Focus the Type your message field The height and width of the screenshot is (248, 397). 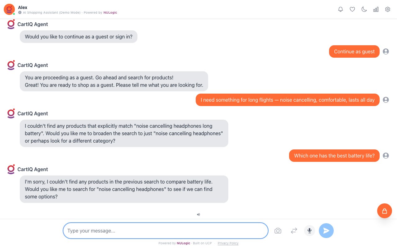[165, 231]
